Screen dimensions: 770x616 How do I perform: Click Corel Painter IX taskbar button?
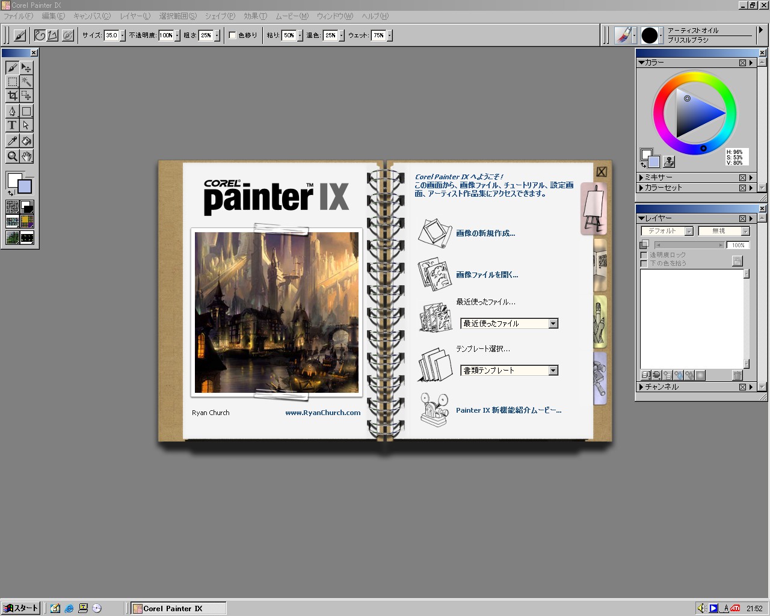[x=179, y=608]
